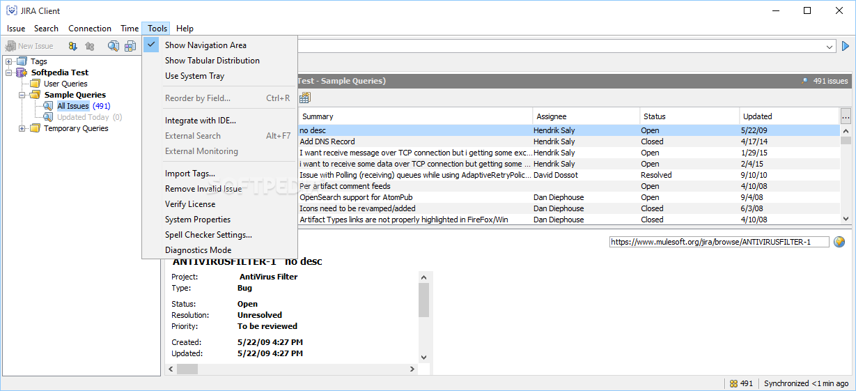Click the Synchronized <1 min ago status
856x391 pixels.
coord(806,383)
